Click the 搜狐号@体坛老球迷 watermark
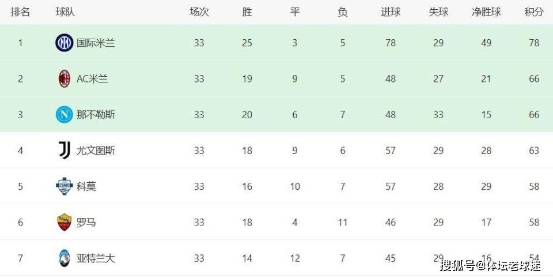This screenshot has height=278, width=553. 491,266
